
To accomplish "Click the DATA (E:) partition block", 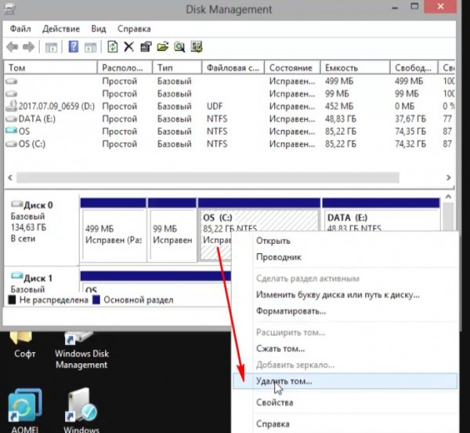I will (x=381, y=214).
